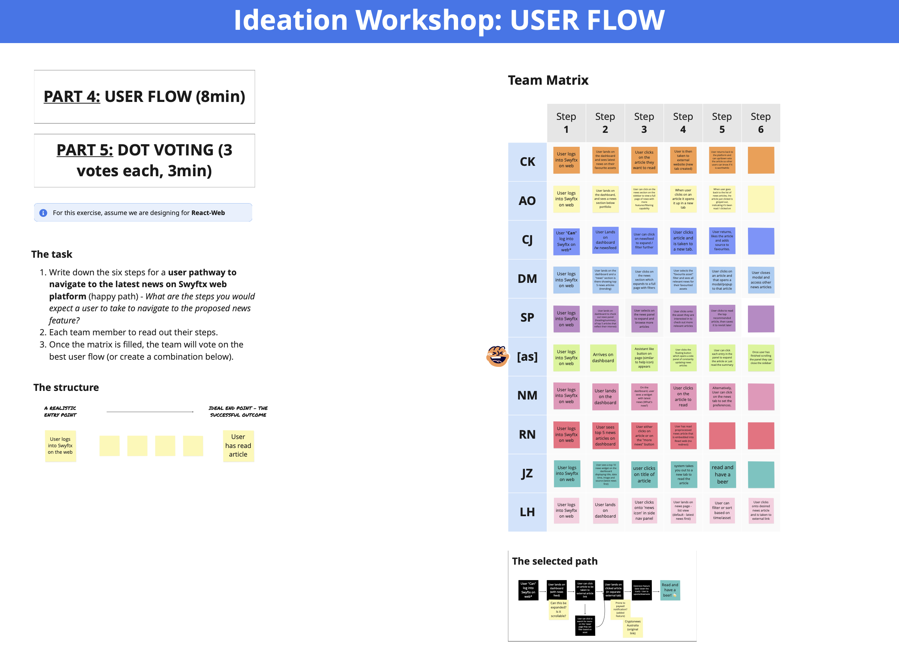Click the 'The selected path' title

(554, 561)
